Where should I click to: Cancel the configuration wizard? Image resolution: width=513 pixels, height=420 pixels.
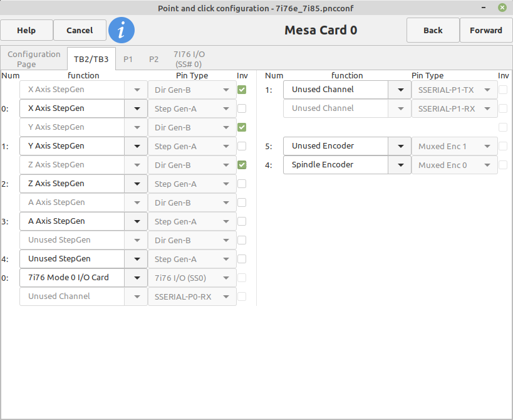pos(80,30)
